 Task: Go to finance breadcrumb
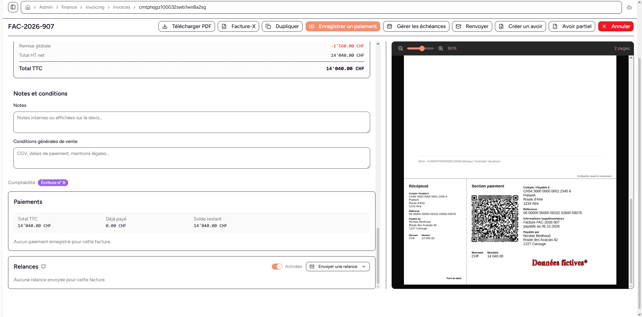(69, 7)
